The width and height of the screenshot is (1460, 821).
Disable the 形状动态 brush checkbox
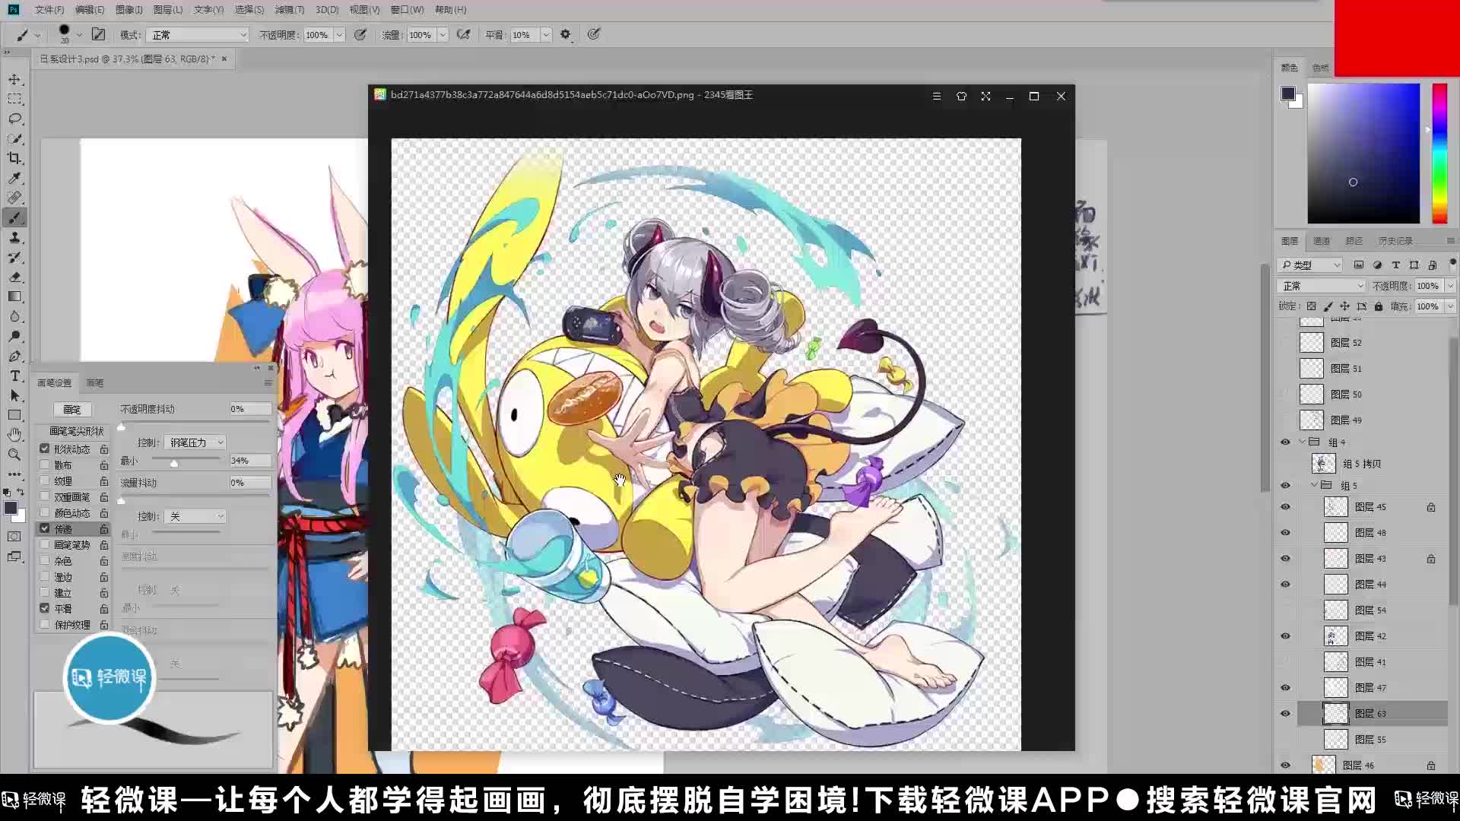coord(45,448)
